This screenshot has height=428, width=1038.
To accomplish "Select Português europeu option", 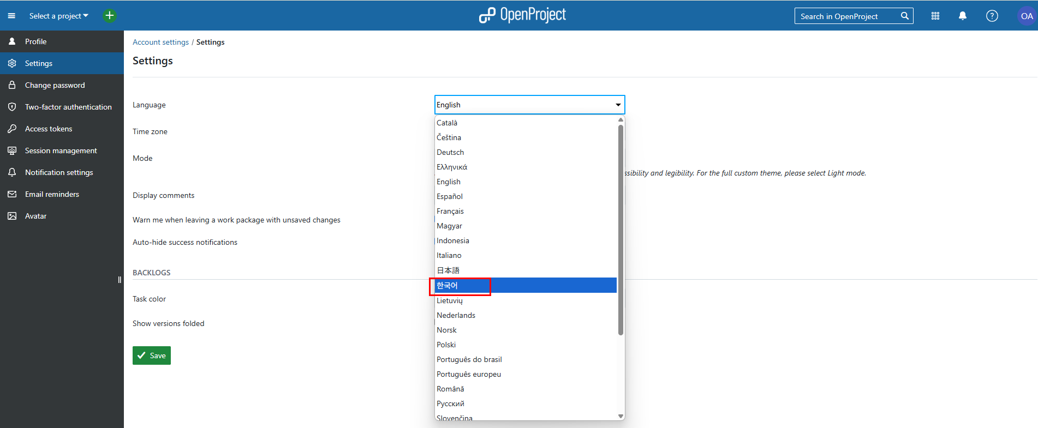I will (526, 374).
